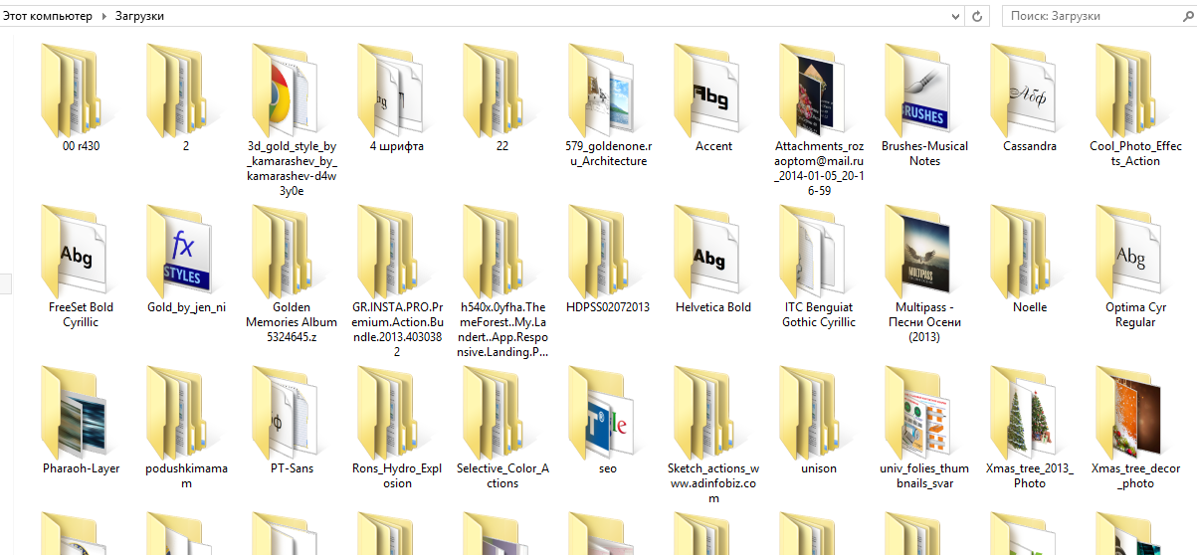
Task: Click the "PT-Sans" name label
Action: [292, 468]
